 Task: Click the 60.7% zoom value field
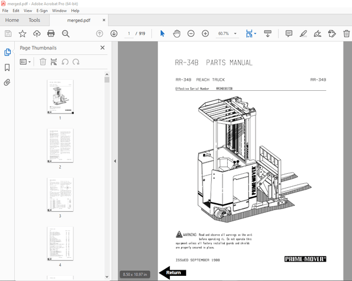224,33
